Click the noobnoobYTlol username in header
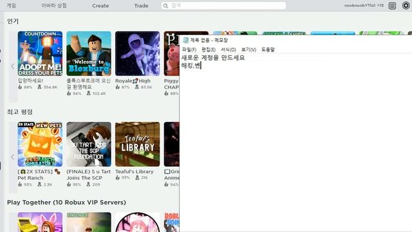Screen dimensions: 412x232 coord(364,5)
